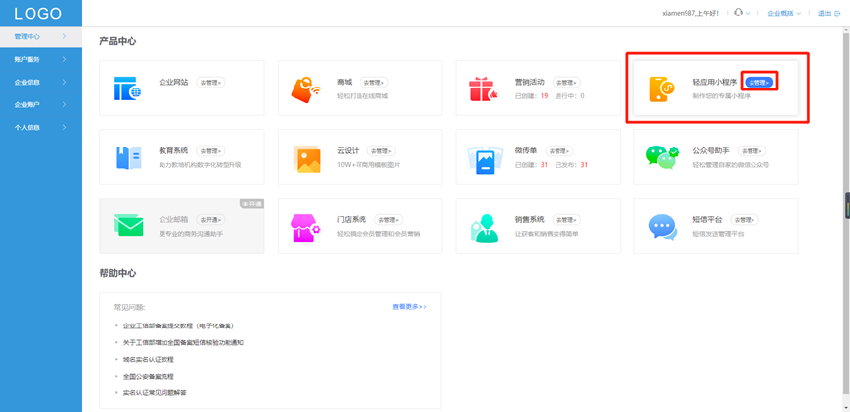Click the 帮助中心 section heading
Viewport: 850px width, 412px height.
pos(117,274)
